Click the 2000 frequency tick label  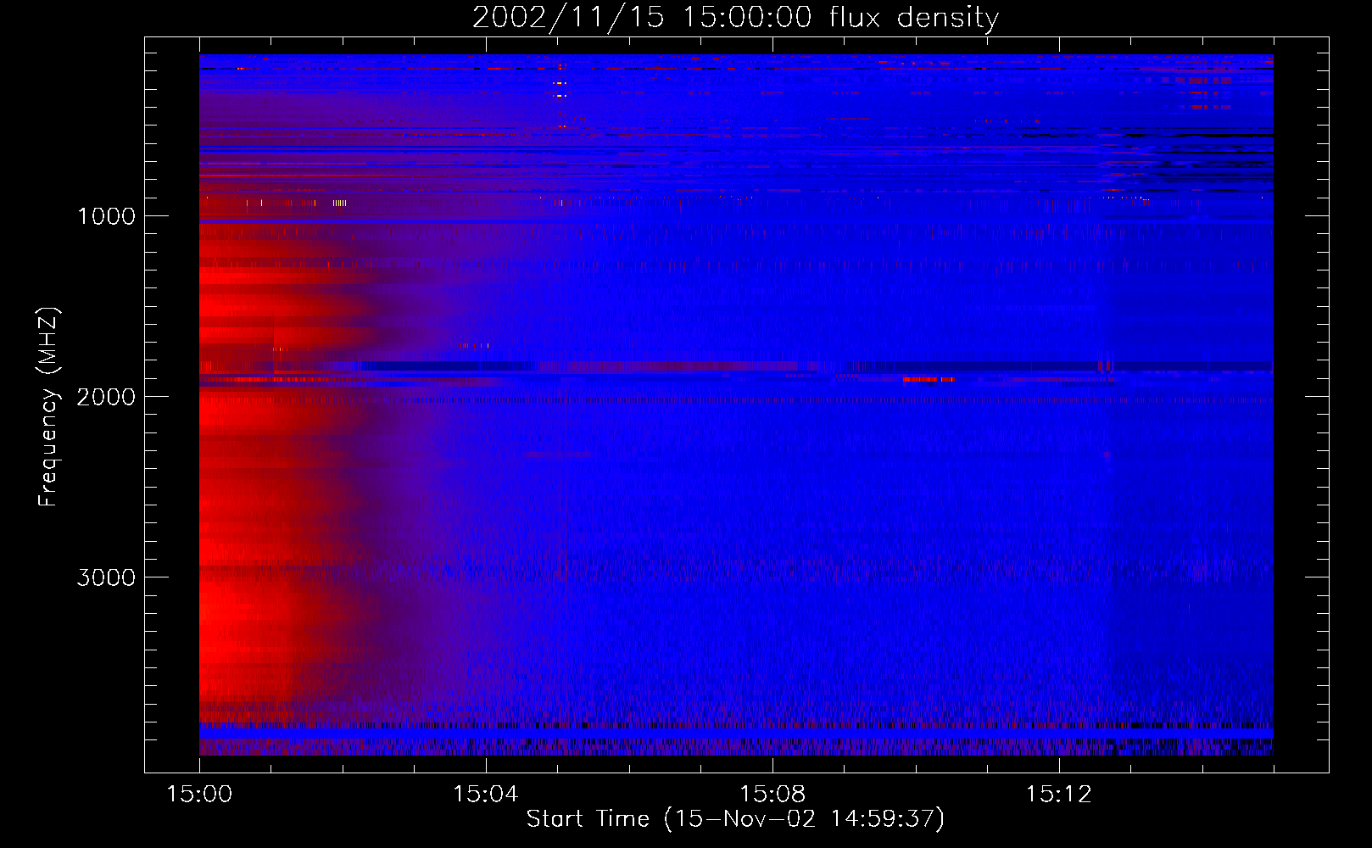coord(106,397)
